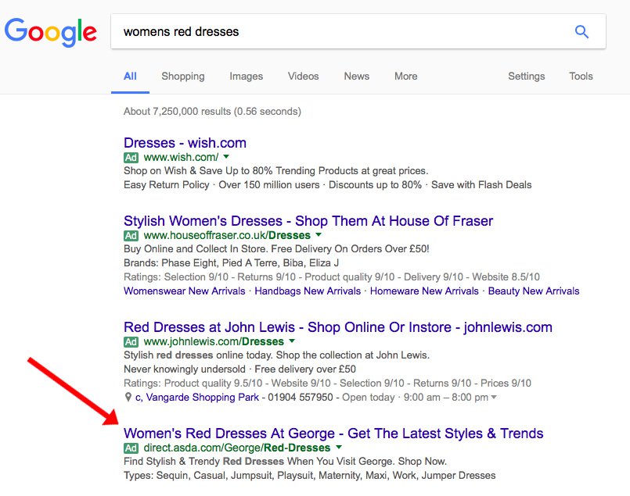Click Shop on Wish & Save Up to 80% text
The image size is (630, 496).
275,171
